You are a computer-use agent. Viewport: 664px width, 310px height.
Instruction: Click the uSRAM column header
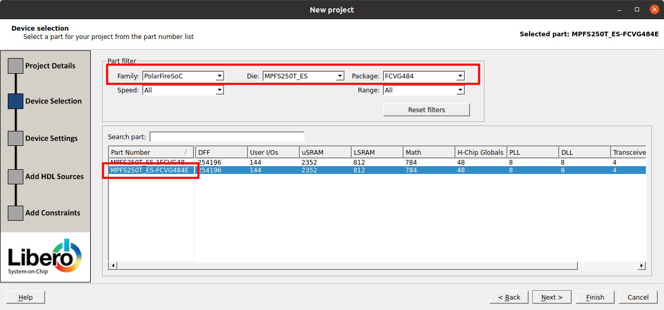[x=325, y=152]
